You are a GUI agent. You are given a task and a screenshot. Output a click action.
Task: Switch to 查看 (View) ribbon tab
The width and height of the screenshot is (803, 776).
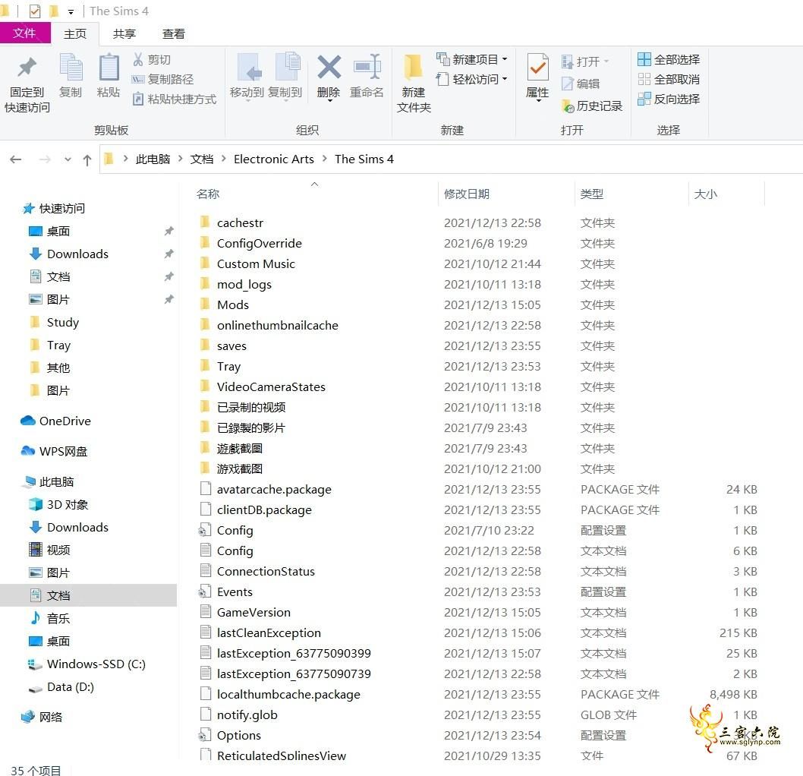pos(174,34)
